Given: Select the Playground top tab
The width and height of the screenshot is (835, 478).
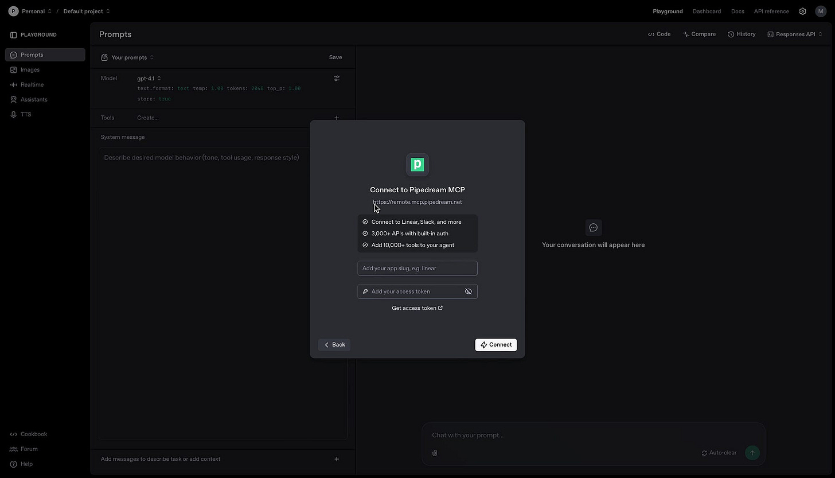Looking at the screenshot, I should pos(668,11).
